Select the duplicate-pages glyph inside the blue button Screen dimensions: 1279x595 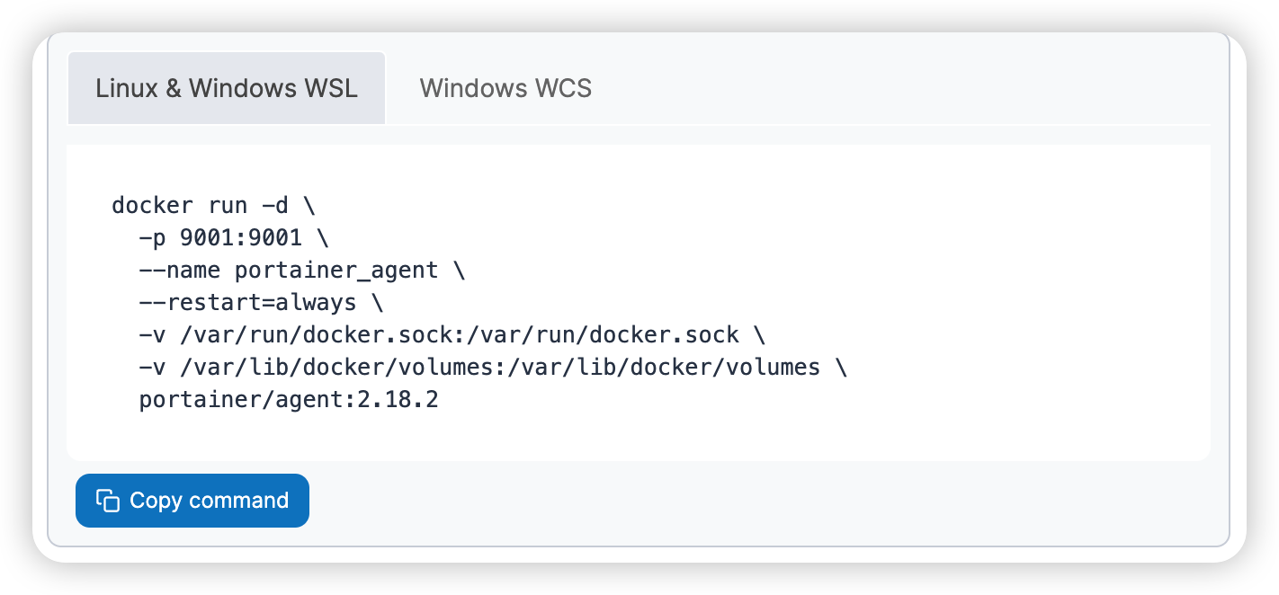pyautogui.click(x=108, y=500)
